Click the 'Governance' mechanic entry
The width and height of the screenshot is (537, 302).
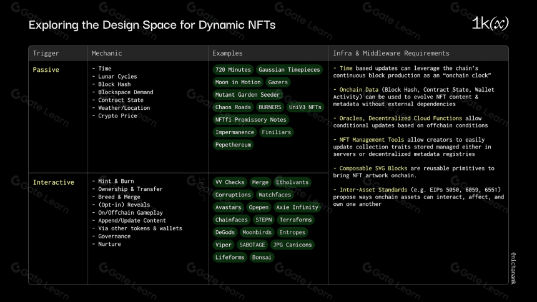[114, 236]
